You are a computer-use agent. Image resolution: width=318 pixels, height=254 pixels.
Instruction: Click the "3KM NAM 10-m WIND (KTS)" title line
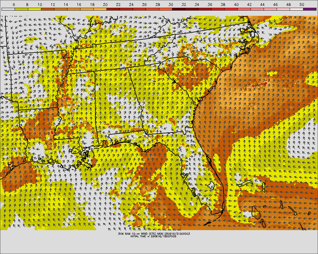154,234
